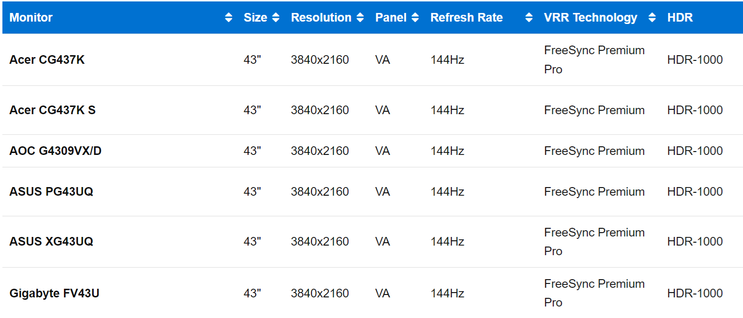Click the Panel column header text

click(391, 18)
